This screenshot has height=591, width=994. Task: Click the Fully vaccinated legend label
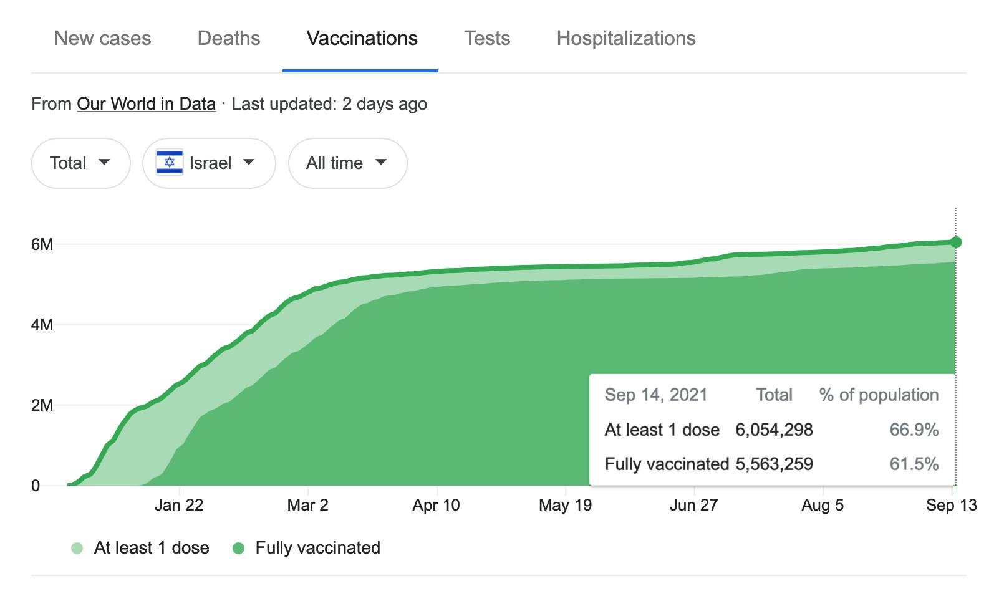point(317,548)
